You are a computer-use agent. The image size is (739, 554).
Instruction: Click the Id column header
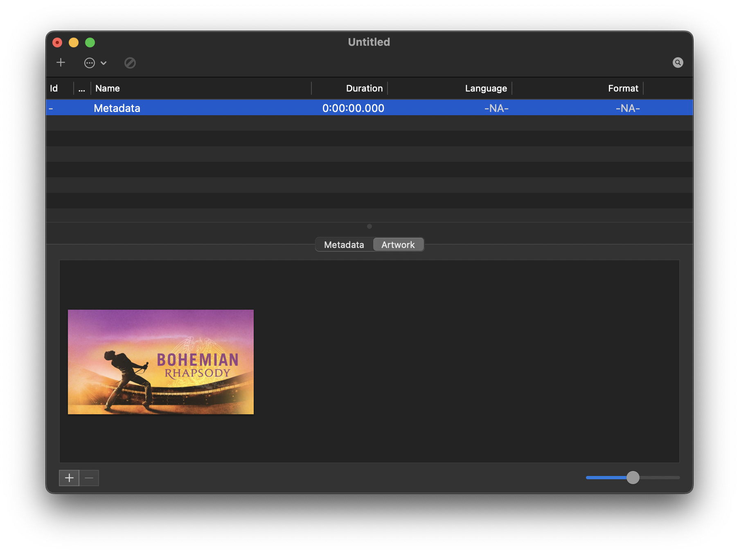pyautogui.click(x=60, y=88)
